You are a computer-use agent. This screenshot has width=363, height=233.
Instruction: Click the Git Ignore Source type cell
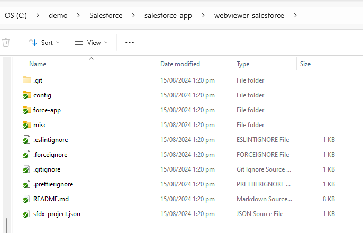pos(264,169)
